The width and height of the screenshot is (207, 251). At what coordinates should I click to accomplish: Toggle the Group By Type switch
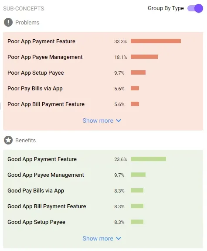click(195, 8)
